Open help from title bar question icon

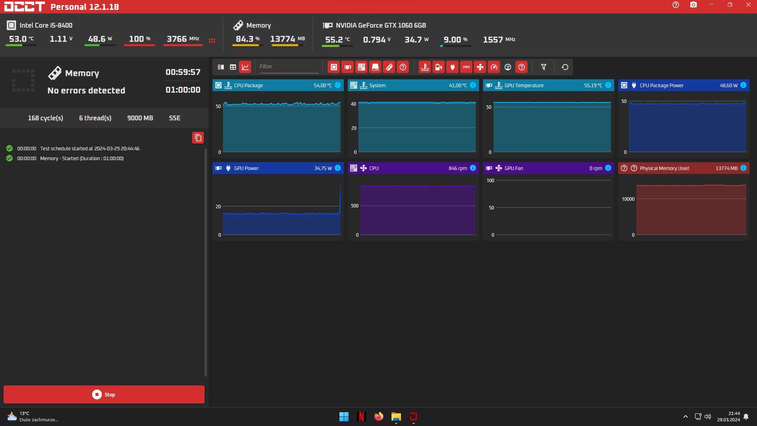point(676,5)
